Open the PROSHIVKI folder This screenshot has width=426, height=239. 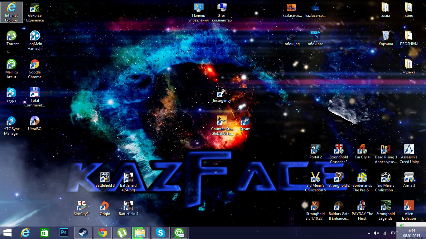click(409, 38)
